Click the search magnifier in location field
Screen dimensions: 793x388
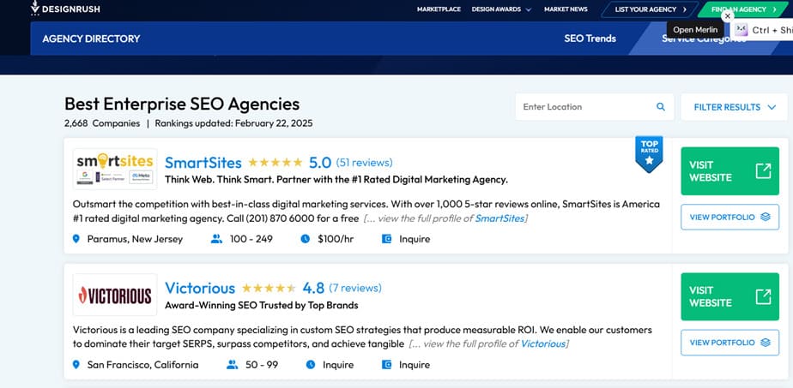pos(661,107)
